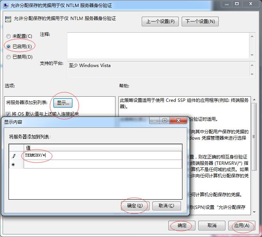Maximize the main policy window
262x237 pixels.
237,4
